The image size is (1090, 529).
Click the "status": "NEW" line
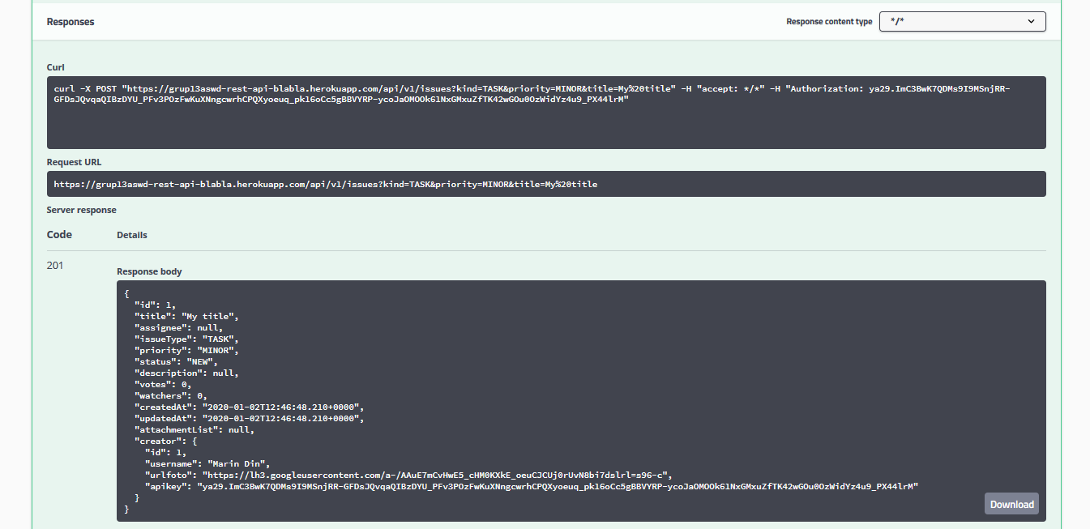pos(177,361)
